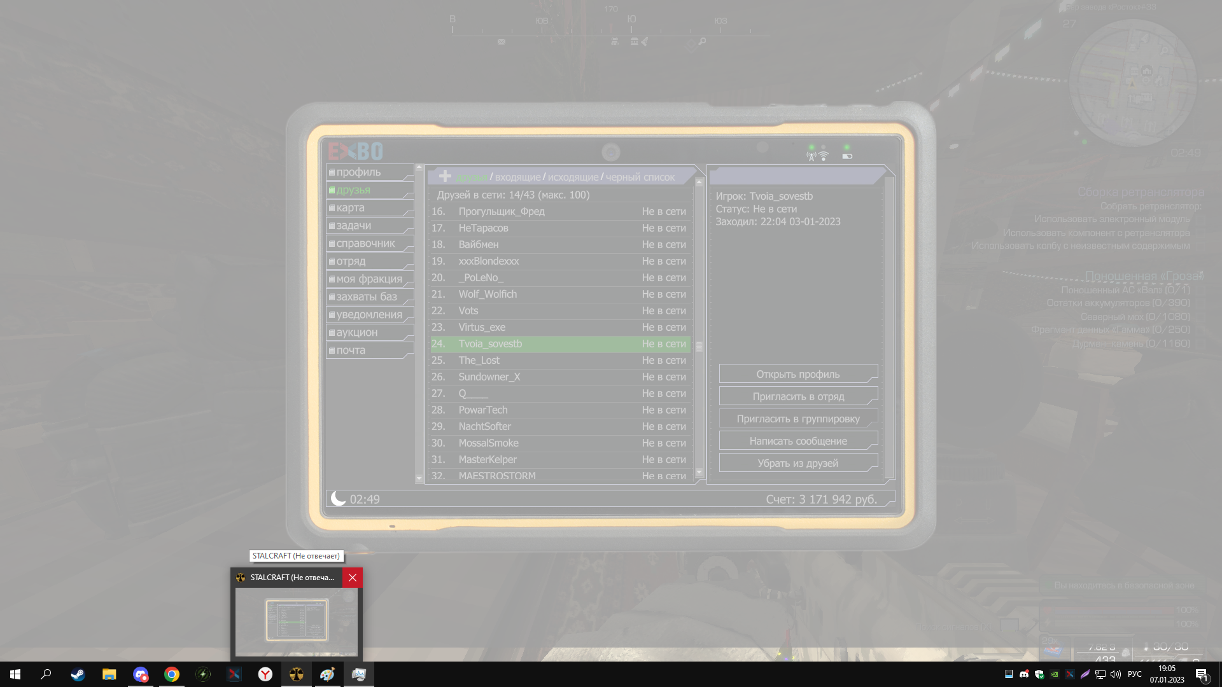This screenshot has height=687, width=1222.
Task: Select friend NachtSofter in list
Action: 560,427
